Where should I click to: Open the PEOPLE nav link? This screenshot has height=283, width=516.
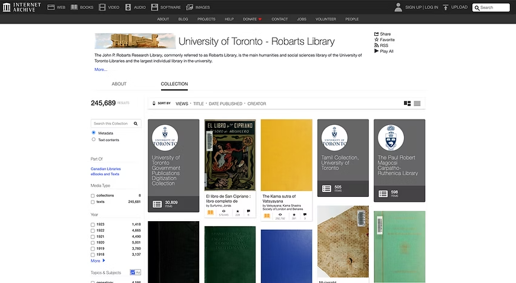[x=352, y=19]
